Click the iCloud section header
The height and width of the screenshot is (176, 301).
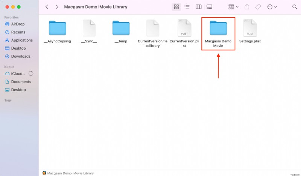coord(9,67)
